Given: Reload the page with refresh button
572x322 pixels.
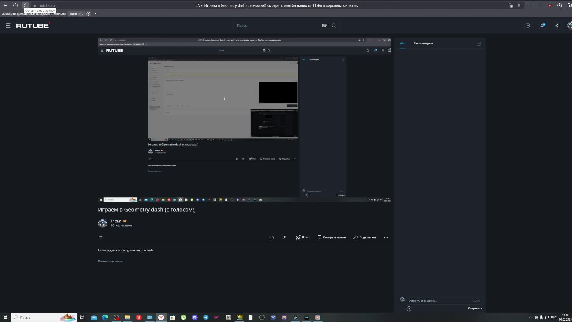Looking at the screenshot, I should pos(26,5).
